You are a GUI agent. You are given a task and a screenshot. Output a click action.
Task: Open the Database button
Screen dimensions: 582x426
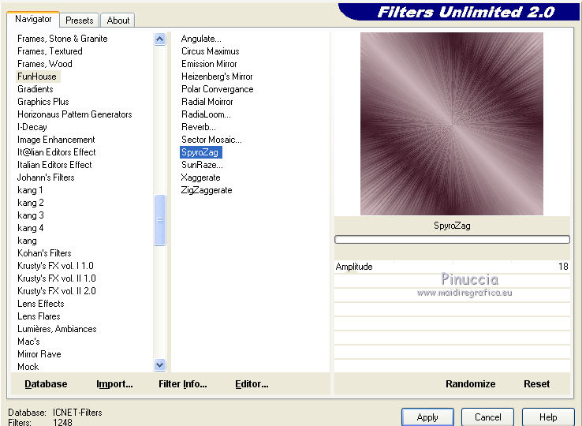tap(46, 383)
